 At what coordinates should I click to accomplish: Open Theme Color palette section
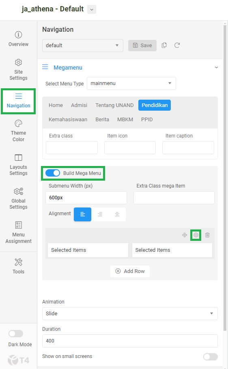click(18, 131)
